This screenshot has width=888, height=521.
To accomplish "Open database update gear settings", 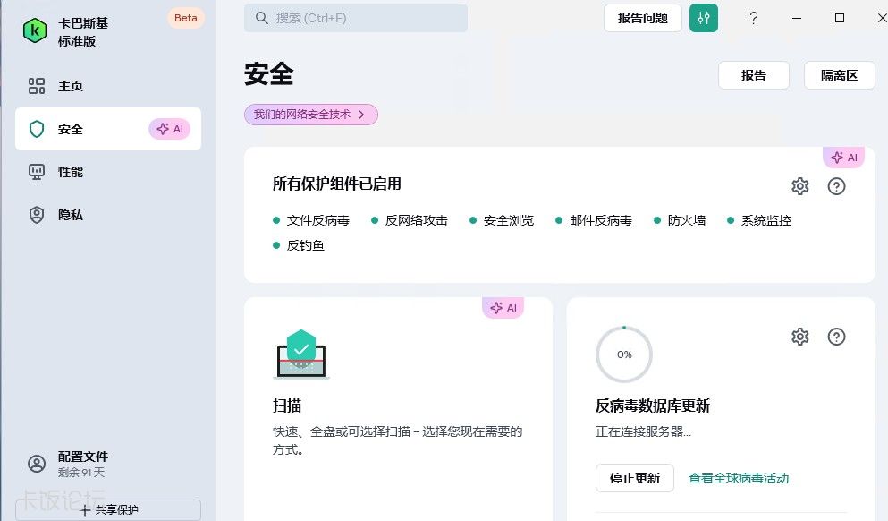I will click(799, 337).
